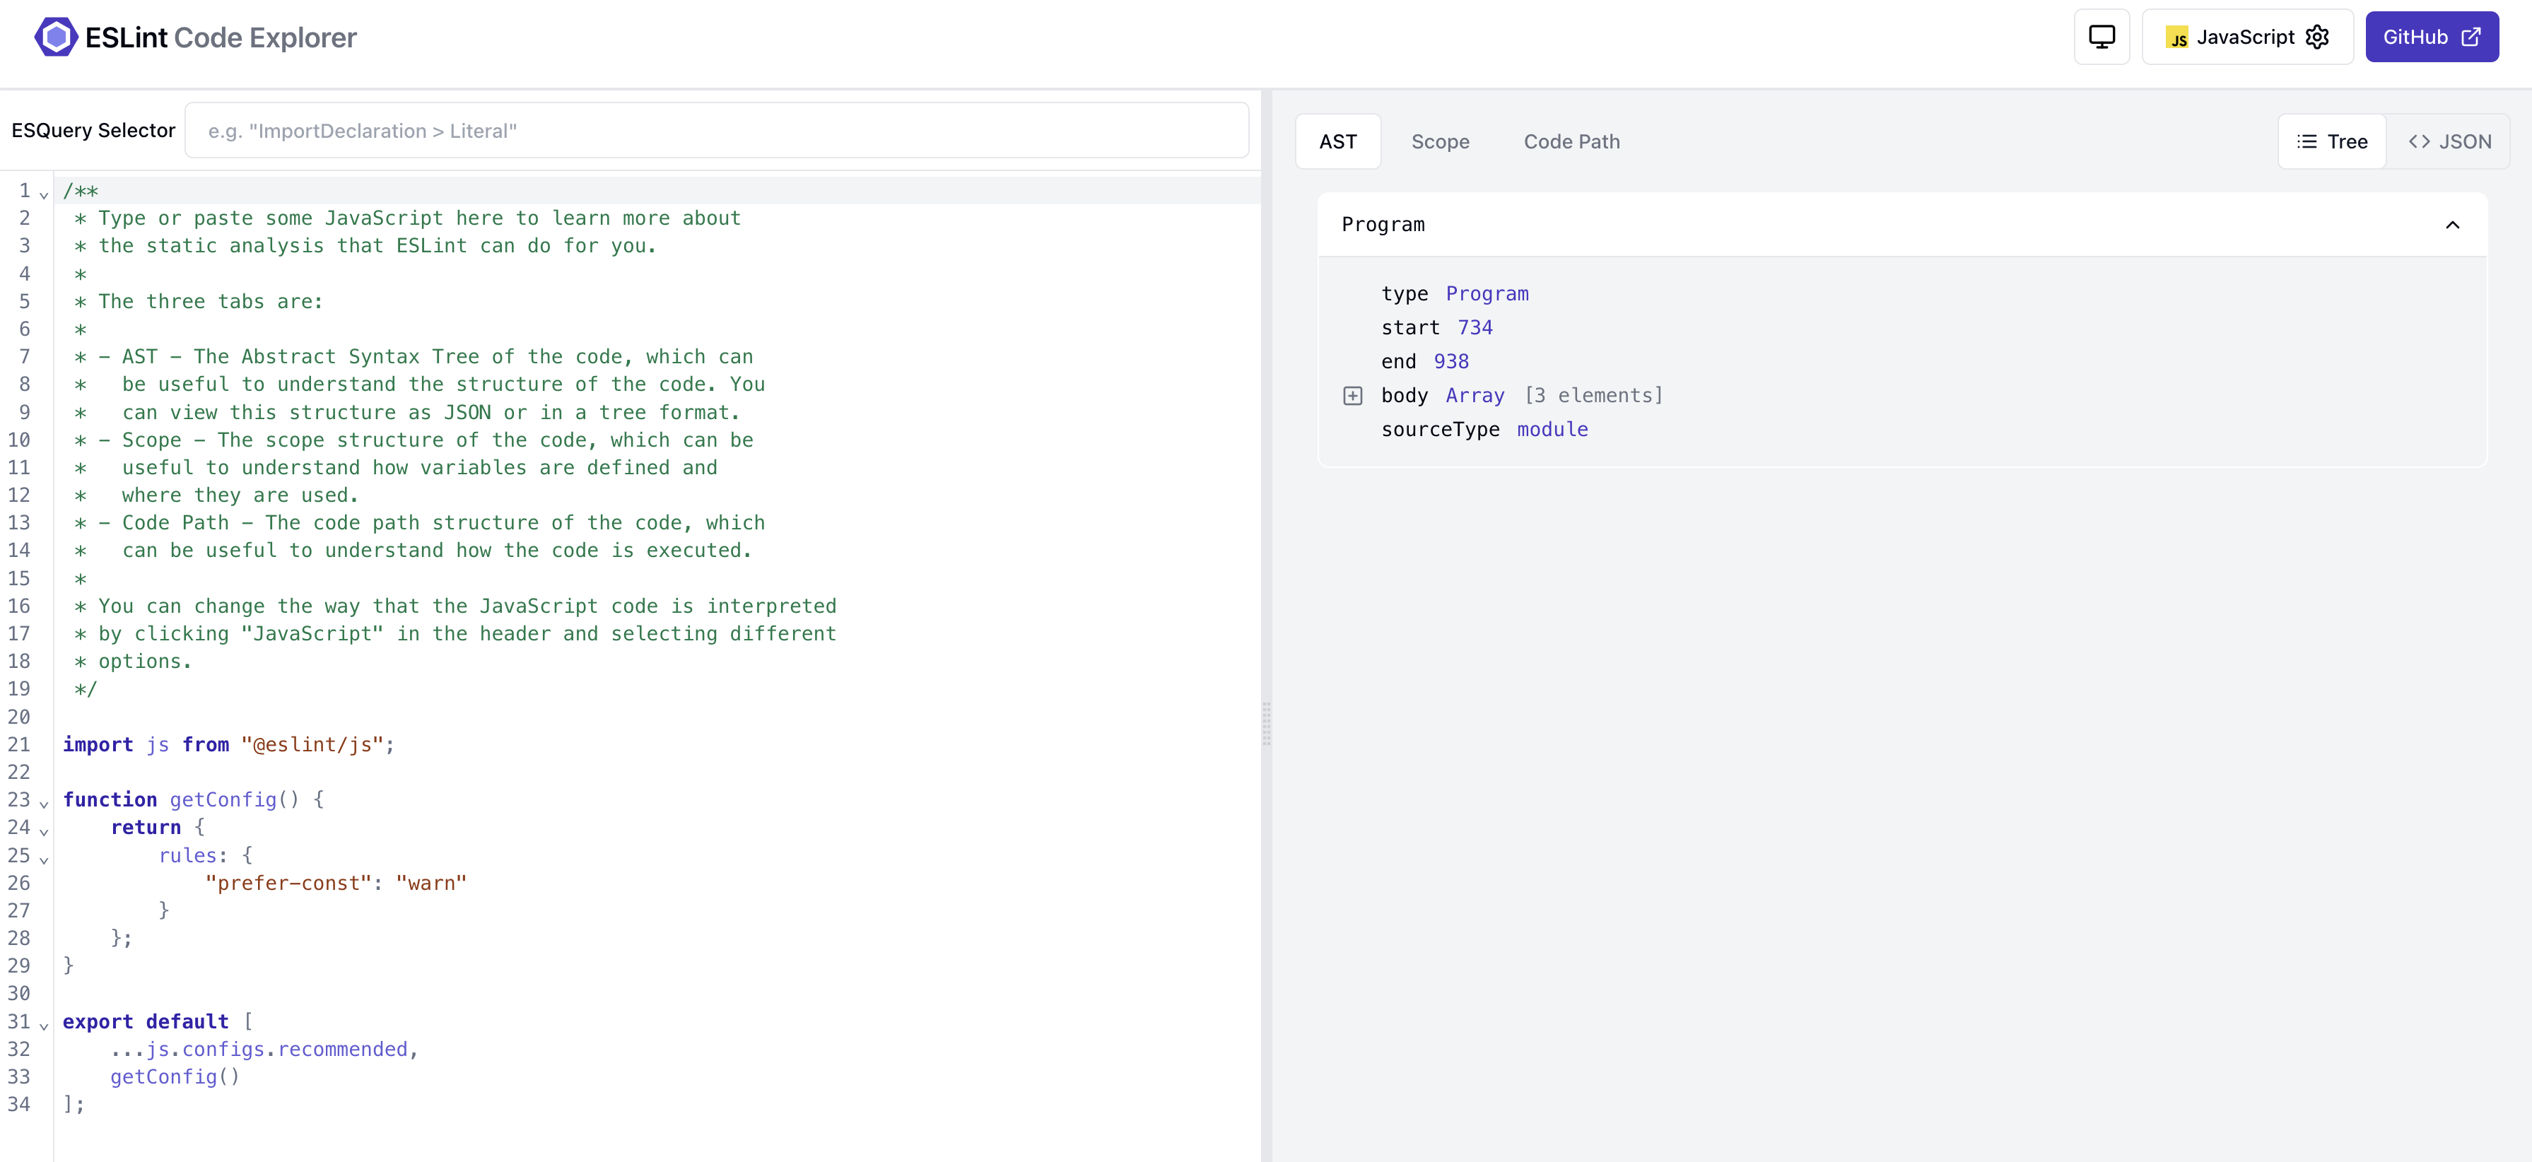The height and width of the screenshot is (1162, 2532).
Task: Switch view to Tree mode
Action: tap(2331, 141)
